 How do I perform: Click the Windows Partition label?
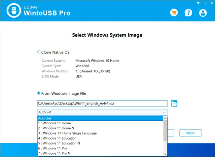click(x=55, y=71)
